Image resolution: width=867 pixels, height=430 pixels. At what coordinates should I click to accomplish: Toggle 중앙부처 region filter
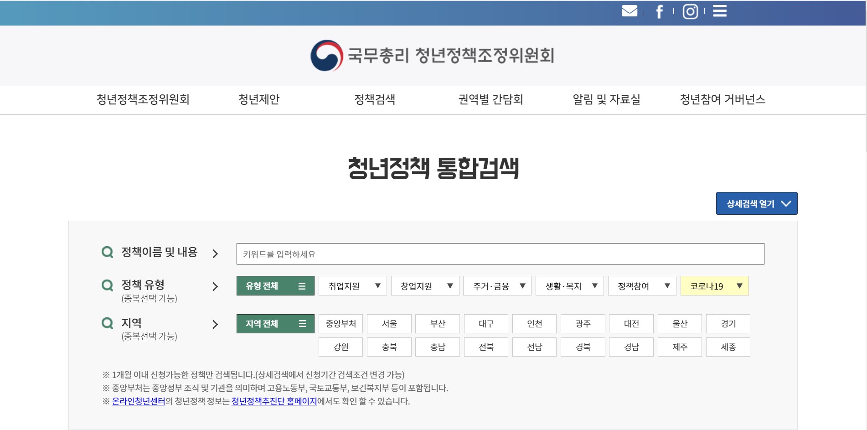click(x=341, y=324)
